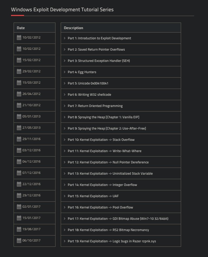Open Part 3: Structured Exception Handler (SEH)
This screenshot has width=208, height=257.
coord(99,61)
